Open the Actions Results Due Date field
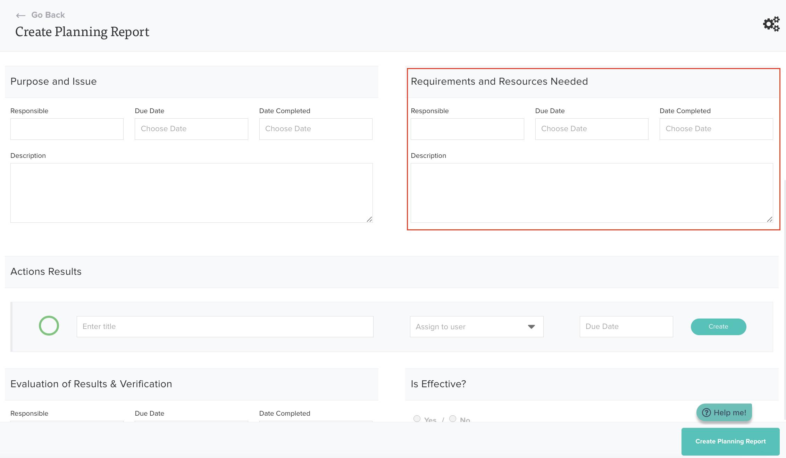786x458 pixels. pos(626,326)
